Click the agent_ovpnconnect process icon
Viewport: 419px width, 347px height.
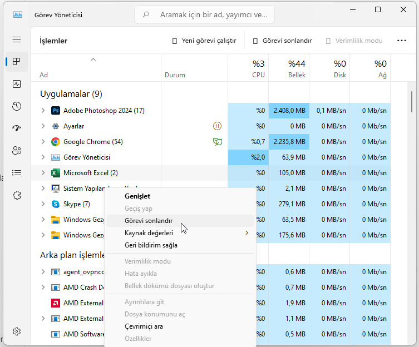point(55,272)
